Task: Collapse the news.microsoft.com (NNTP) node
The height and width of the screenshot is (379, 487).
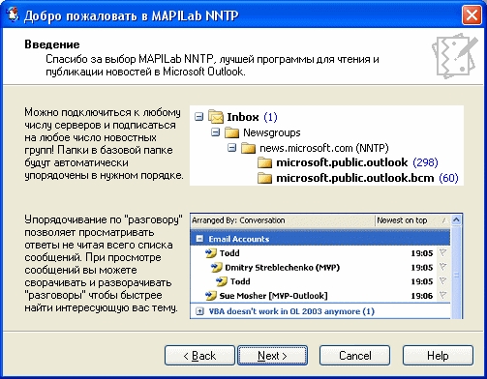Action: coord(231,148)
